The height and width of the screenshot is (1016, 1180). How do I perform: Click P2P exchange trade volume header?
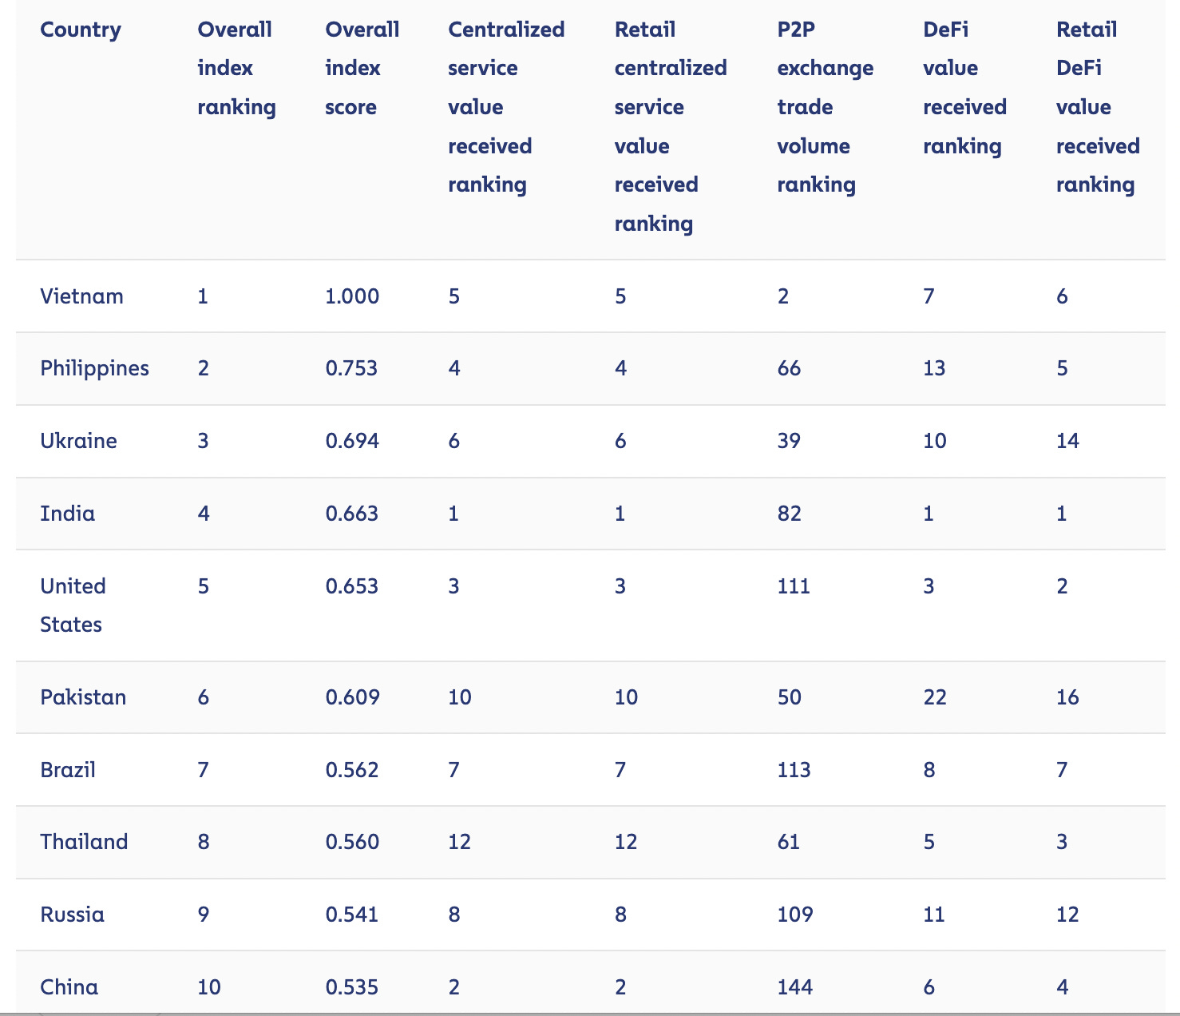point(826,107)
